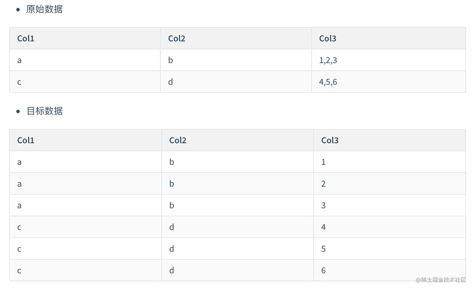Click the target table cell with value 4
The image size is (474, 291).
(390, 227)
